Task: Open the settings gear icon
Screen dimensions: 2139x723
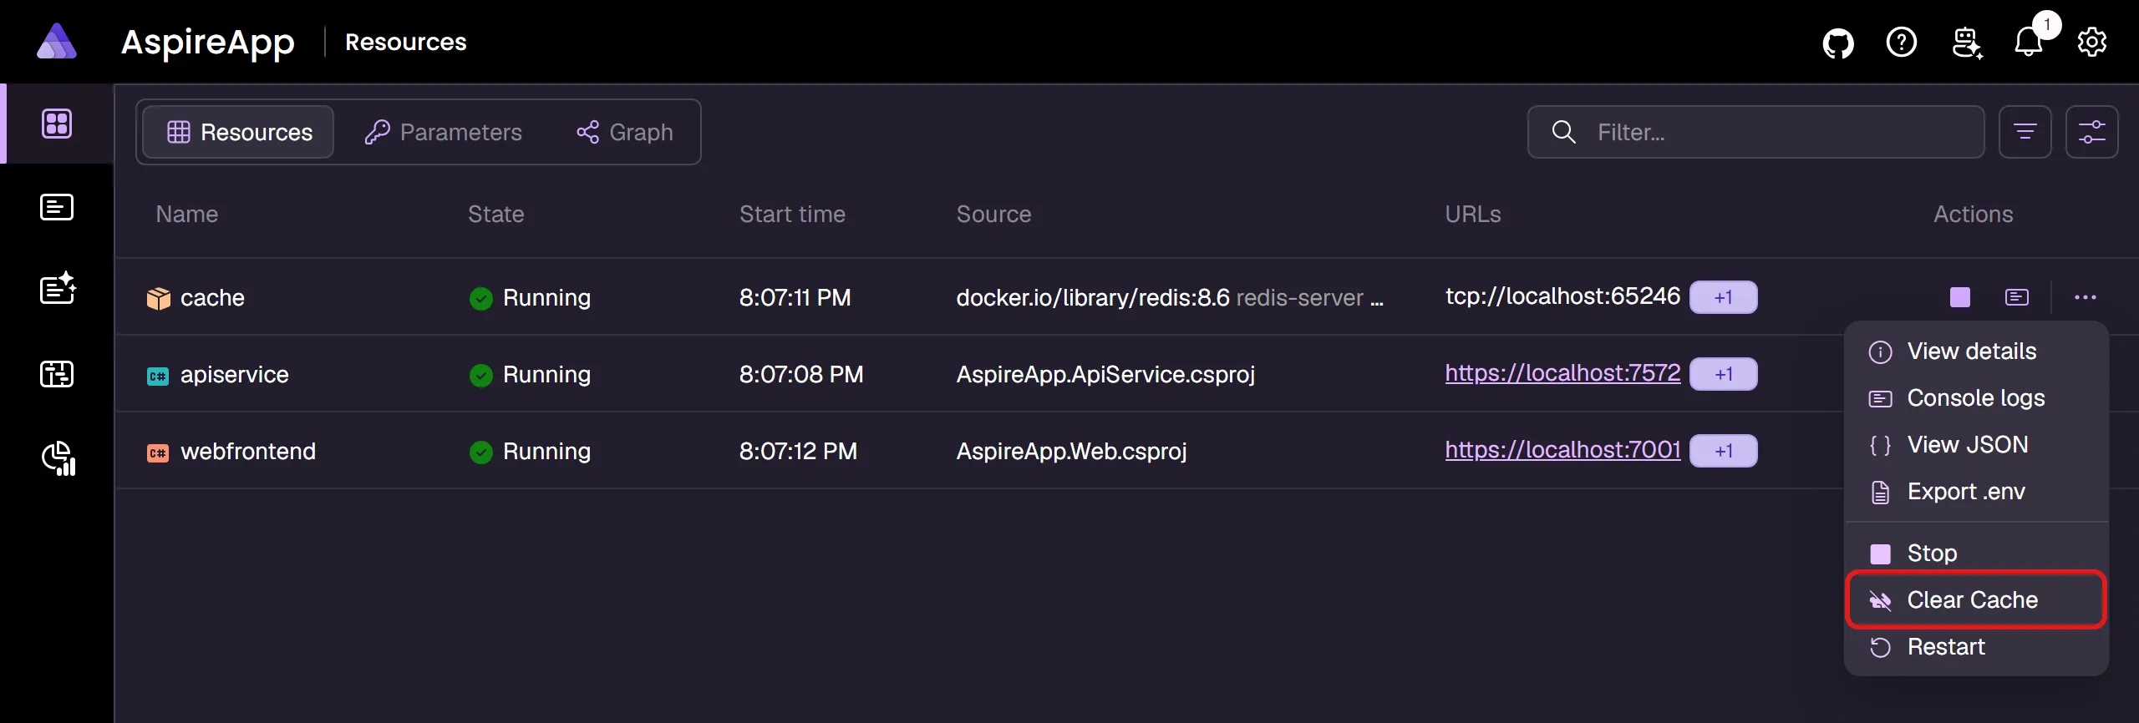Action: click(x=2092, y=42)
